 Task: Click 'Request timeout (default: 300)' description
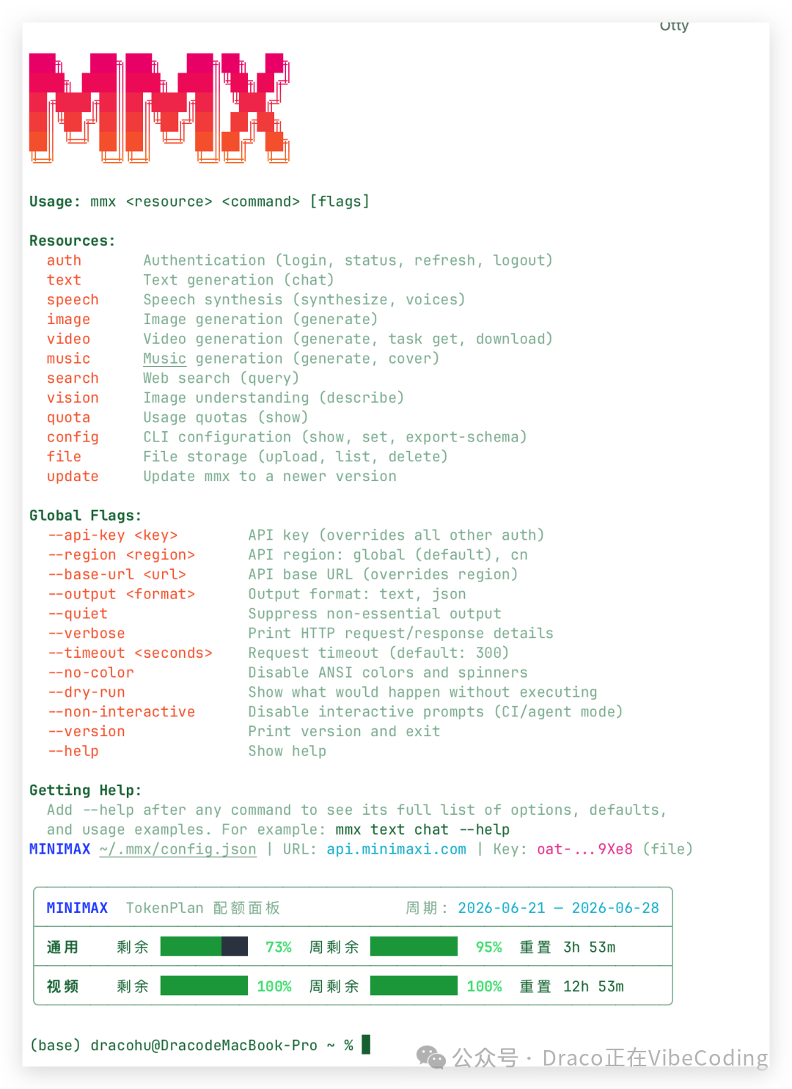click(378, 653)
